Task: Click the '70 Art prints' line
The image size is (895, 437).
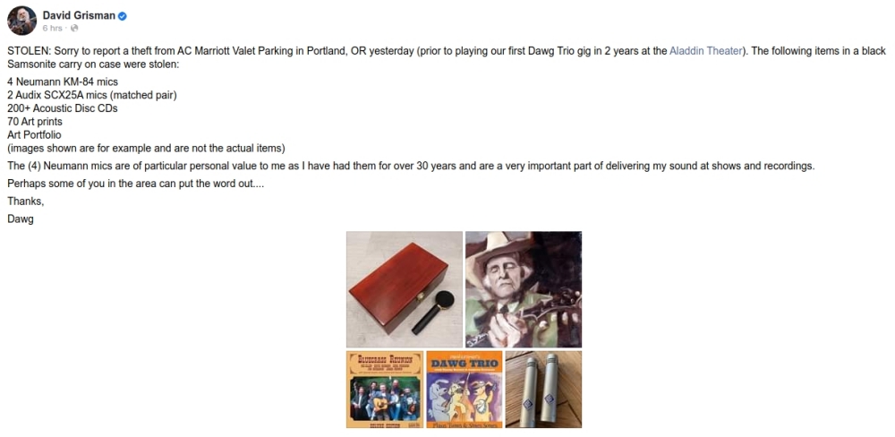Action: click(x=35, y=122)
